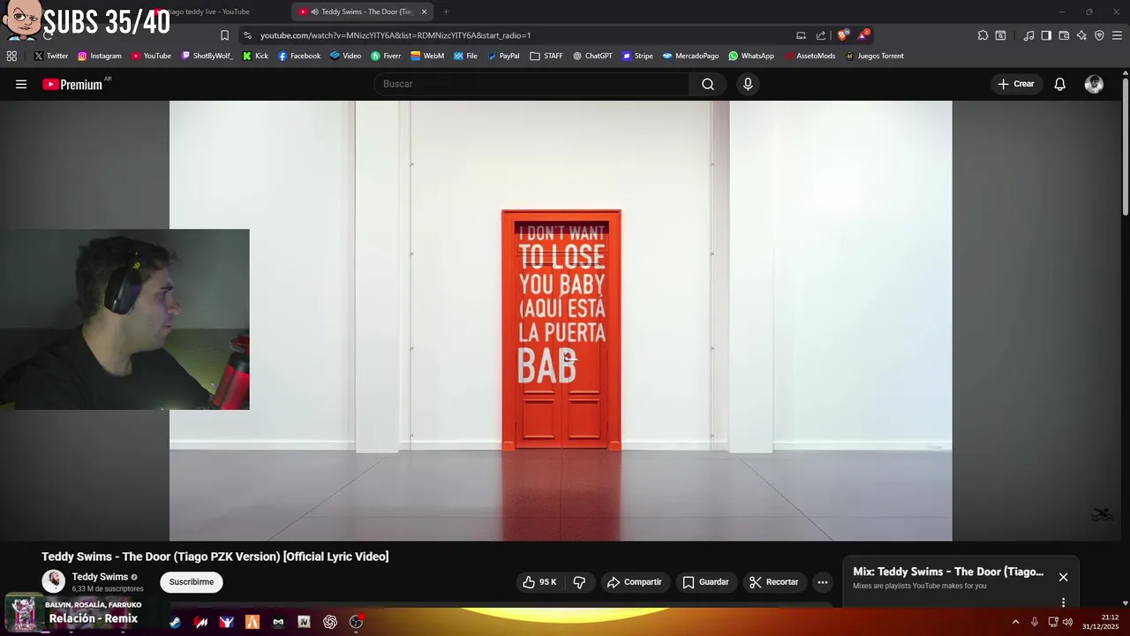Viewport: 1130px width, 636px height.
Task: Open the Fiverr bookmark
Action: tap(386, 56)
